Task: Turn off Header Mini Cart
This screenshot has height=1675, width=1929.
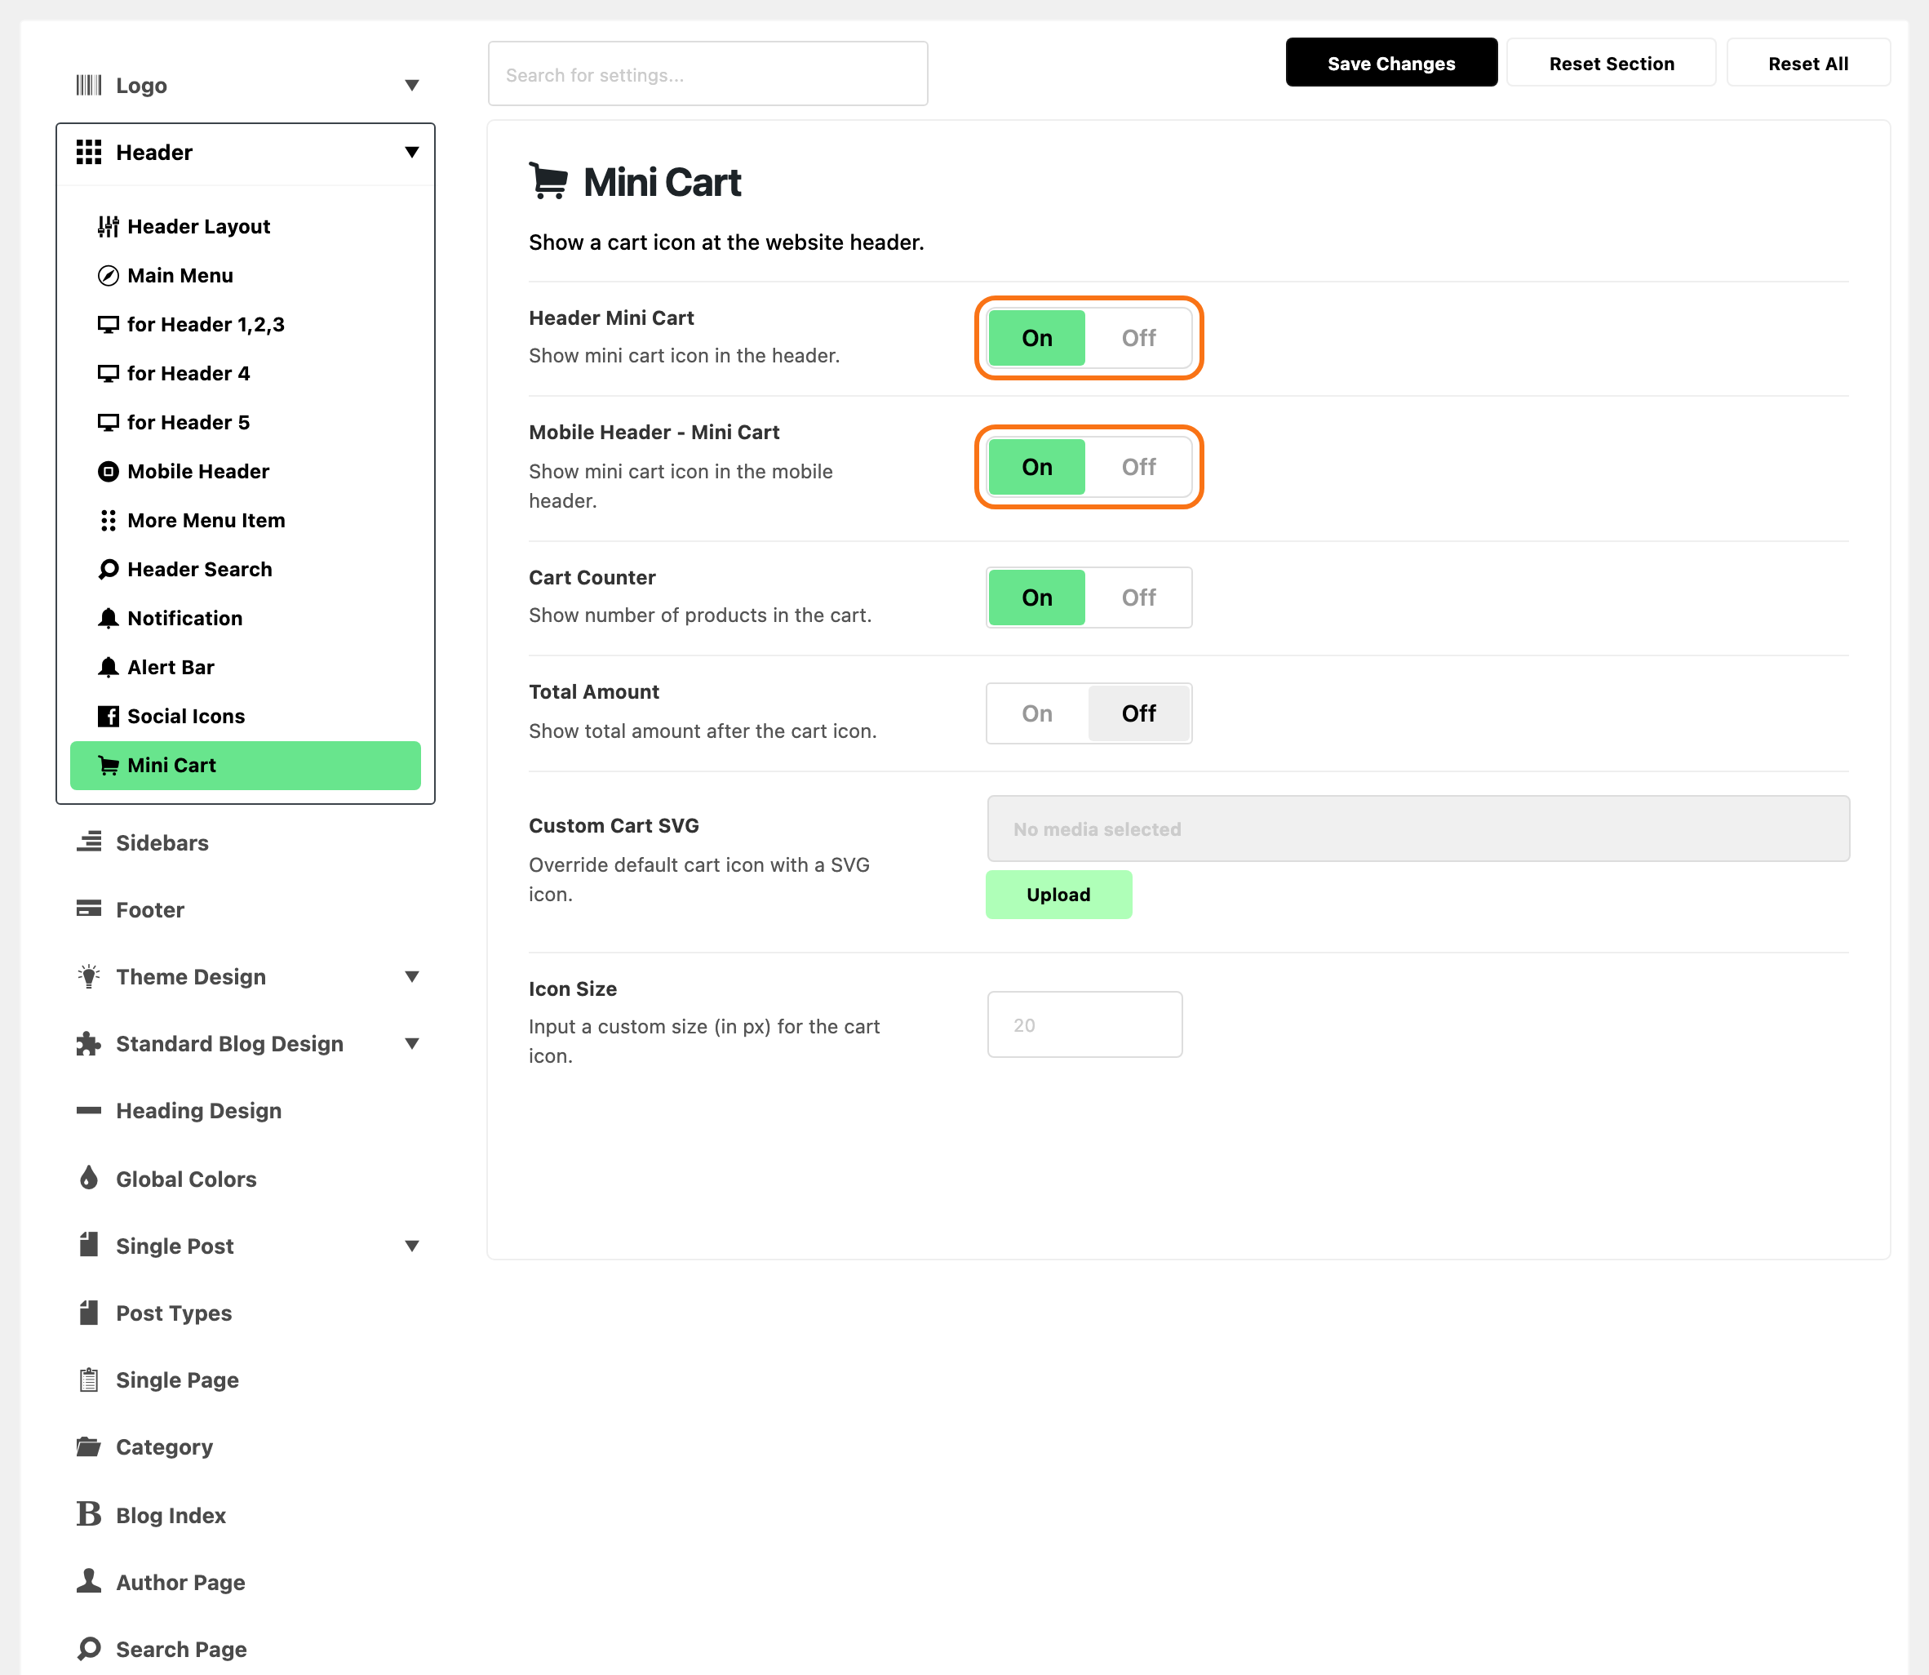Action: [x=1139, y=339]
